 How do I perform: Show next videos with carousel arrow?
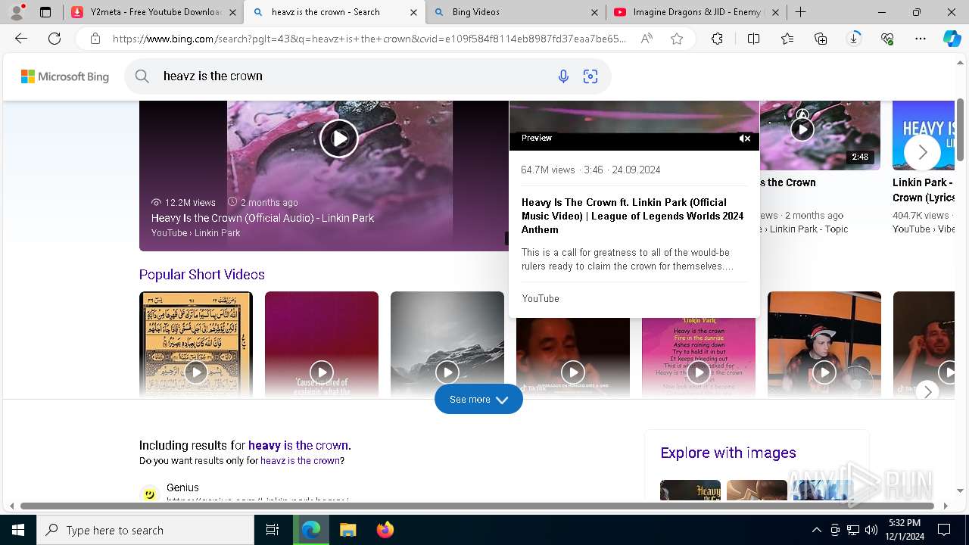(922, 153)
